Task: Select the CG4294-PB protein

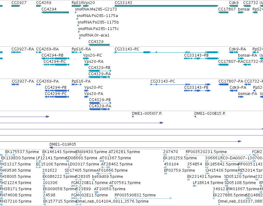Action: pyautogui.click(x=57, y=91)
